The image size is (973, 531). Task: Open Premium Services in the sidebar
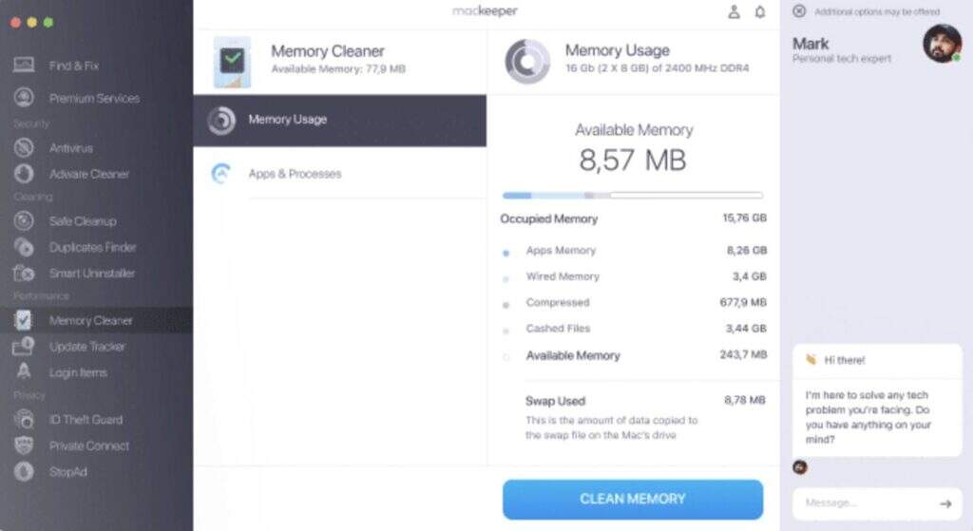(93, 99)
